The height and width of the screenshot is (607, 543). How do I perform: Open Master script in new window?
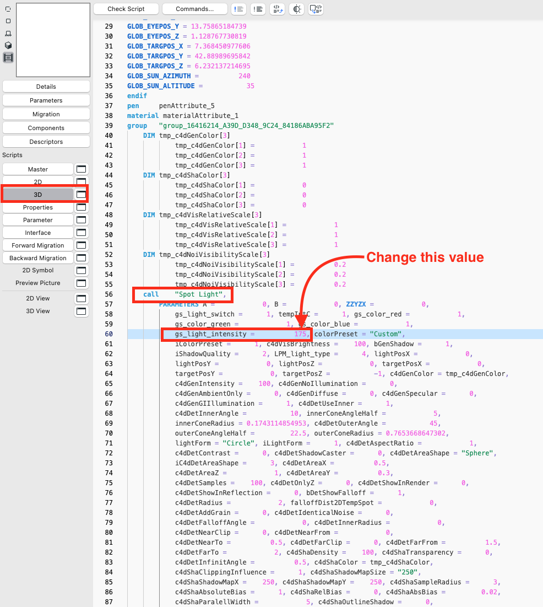pyautogui.click(x=82, y=169)
